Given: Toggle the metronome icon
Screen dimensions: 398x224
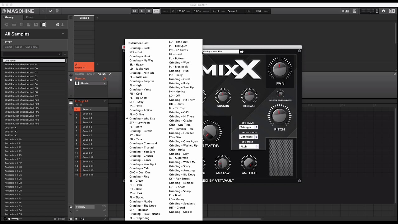Looking at the screenshot, I should (173, 11).
